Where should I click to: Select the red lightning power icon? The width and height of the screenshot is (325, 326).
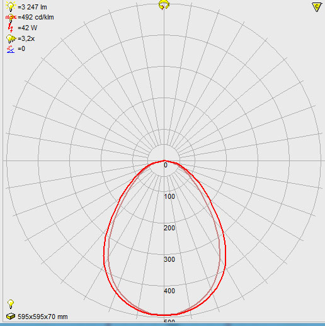pyautogui.click(x=10, y=28)
